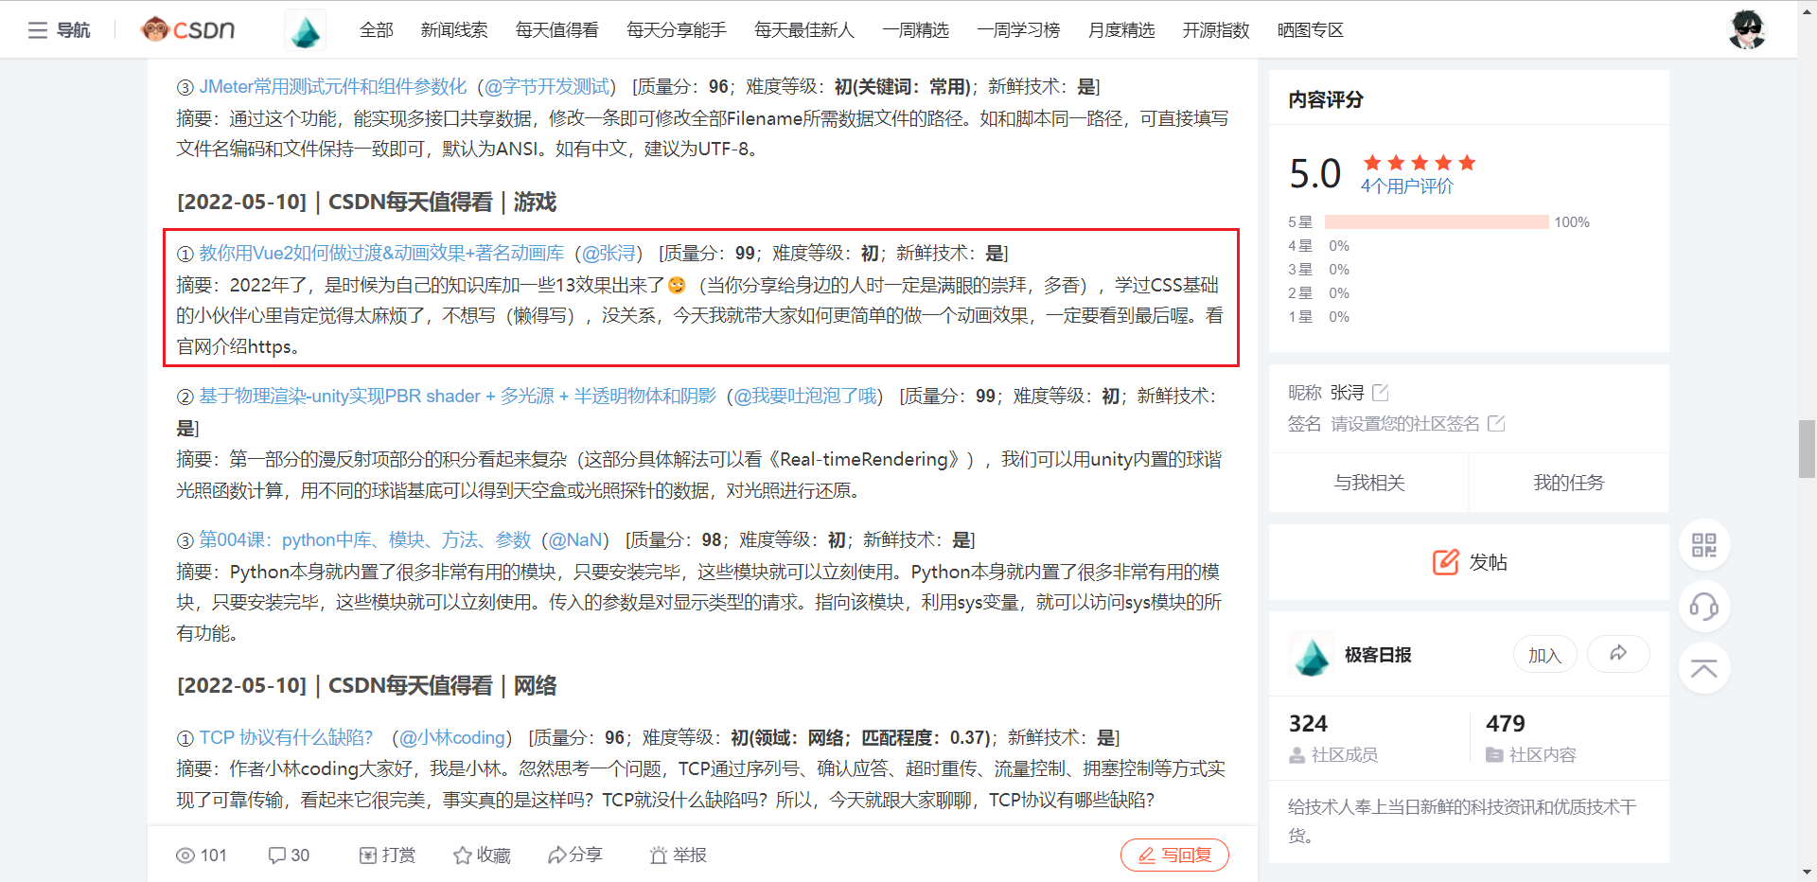The height and width of the screenshot is (882, 1817).
Task: Click the back-to-top floating button
Action: click(x=1703, y=668)
